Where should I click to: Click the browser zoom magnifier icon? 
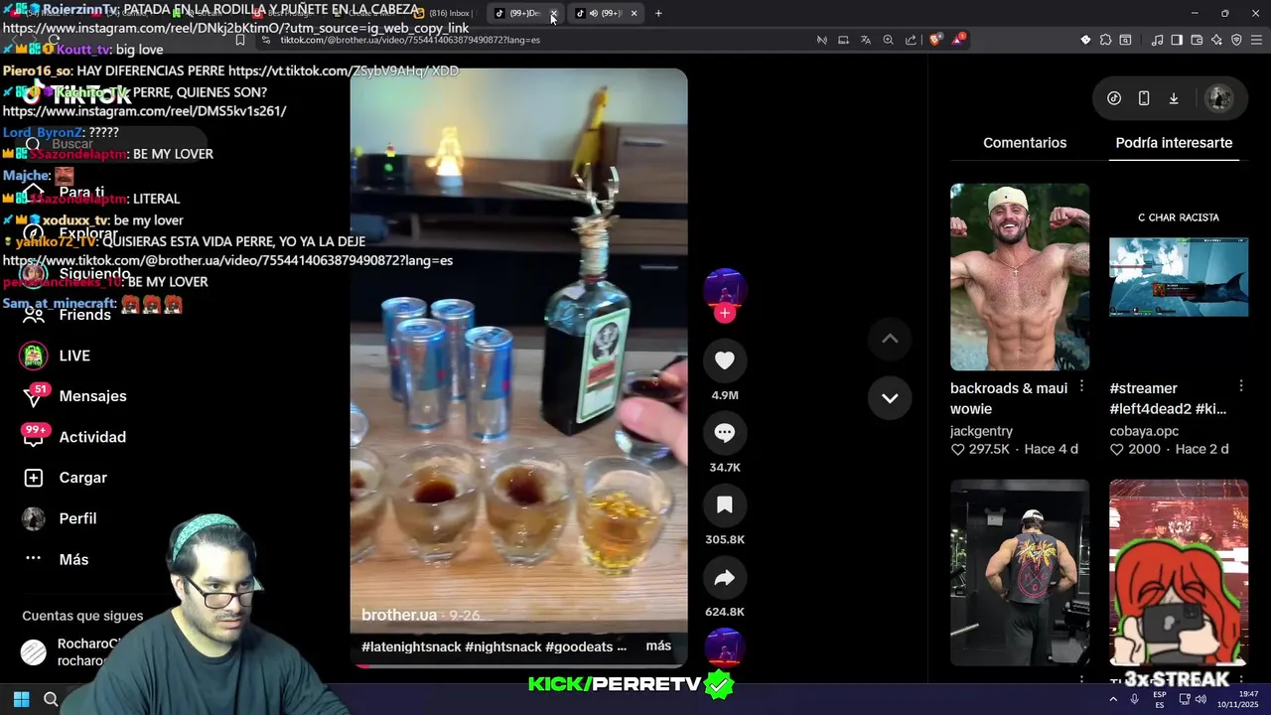[x=888, y=40]
